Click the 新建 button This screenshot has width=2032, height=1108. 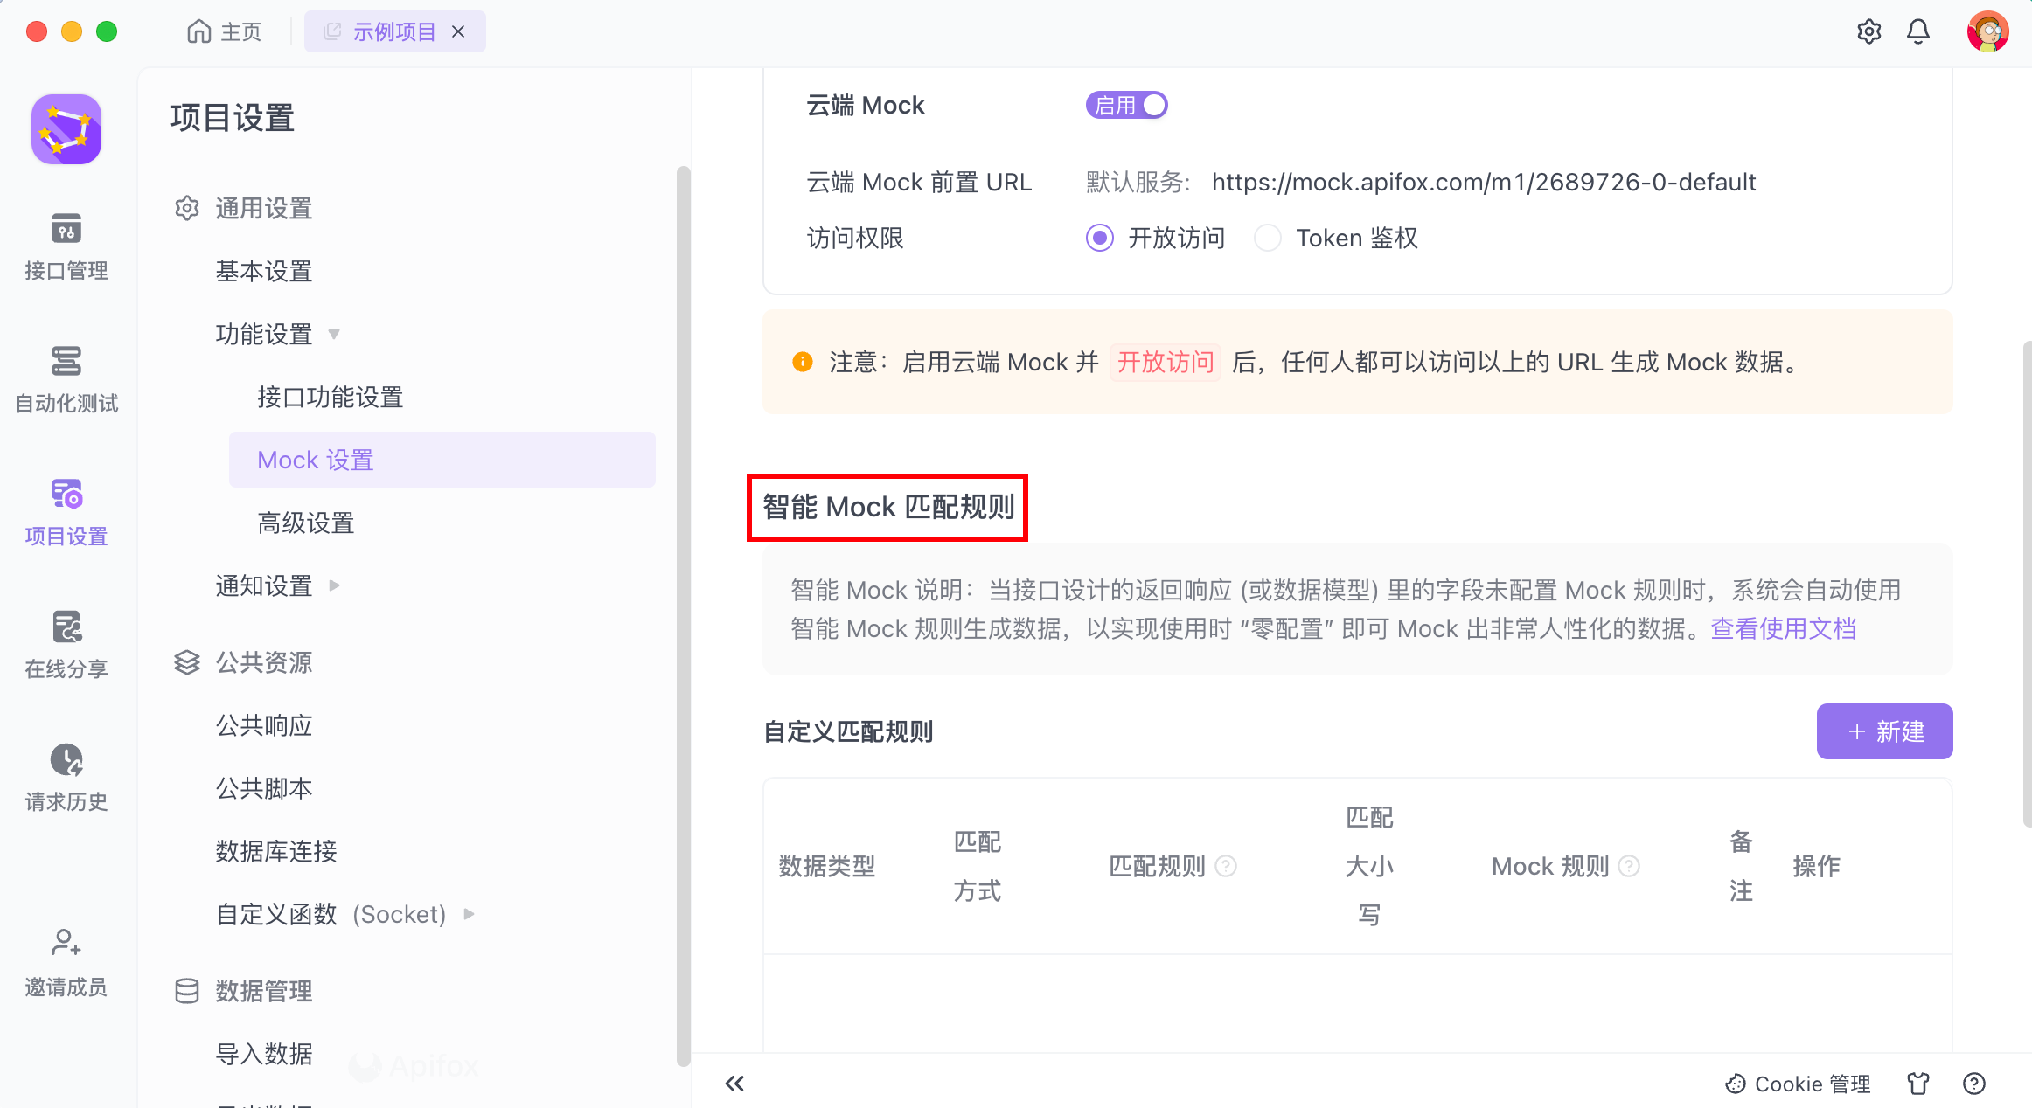(1884, 731)
